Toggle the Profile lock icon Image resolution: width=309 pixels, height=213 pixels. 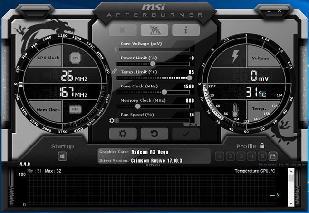(262, 146)
